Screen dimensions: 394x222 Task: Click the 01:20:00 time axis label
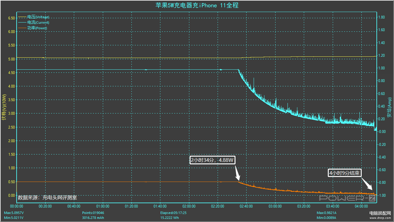click(x=131, y=206)
